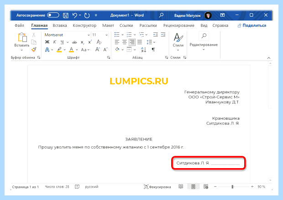This screenshot has height=200, width=283.
Task: Open the Буфер обмена dialog launcher
Action: 39,57
